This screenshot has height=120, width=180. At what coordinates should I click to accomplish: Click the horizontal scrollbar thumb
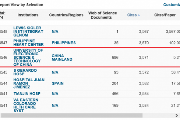[72, 115]
